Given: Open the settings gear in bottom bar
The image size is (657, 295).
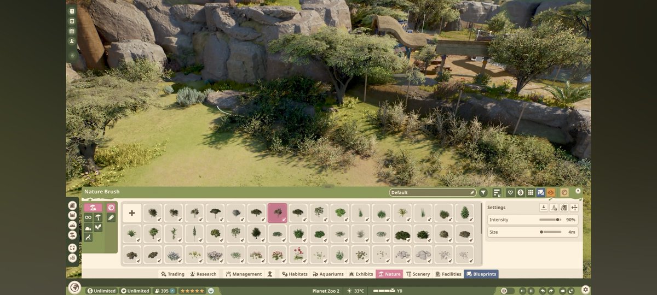Looking at the screenshot, I should (x=585, y=290).
